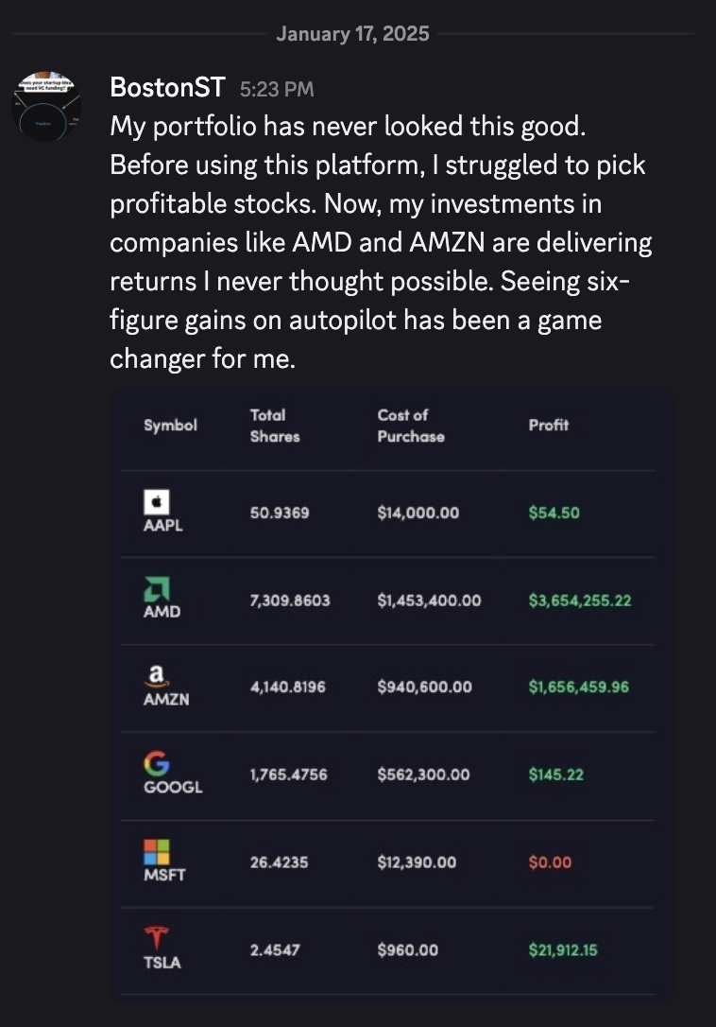The image size is (716, 1027).
Task: Click the Profit column header
Action: (x=549, y=426)
